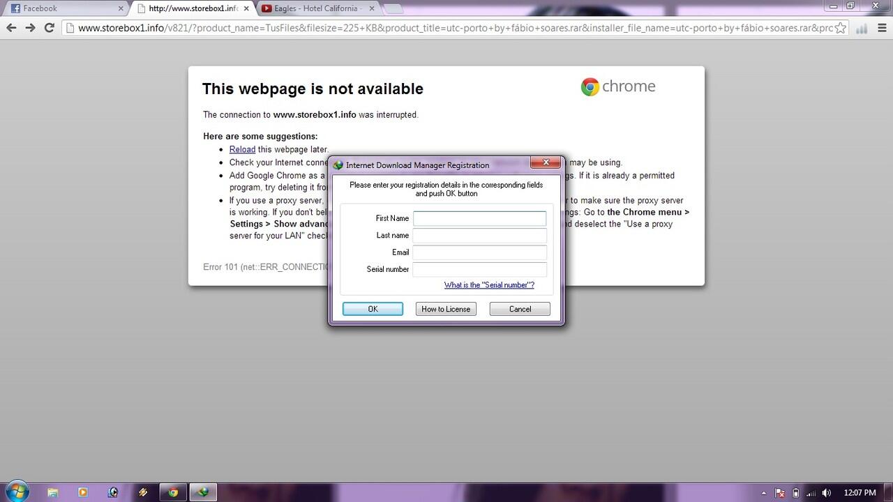The width and height of the screenshot is (893, 502).
Task: Check the battery status tray icon
Action: click(796, 493)
